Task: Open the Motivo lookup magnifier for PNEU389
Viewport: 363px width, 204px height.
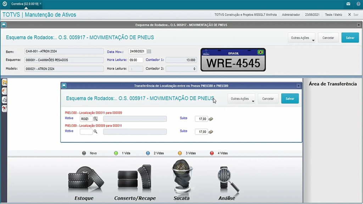Action: [95, 132]
